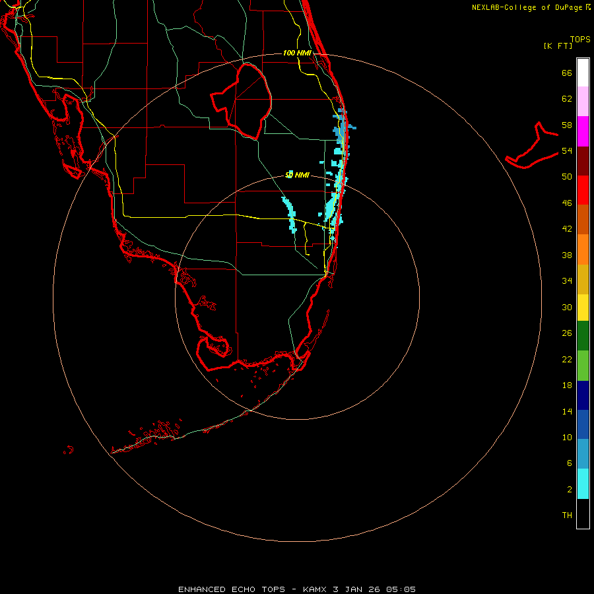Click the '10' legend value

point(567,437)
